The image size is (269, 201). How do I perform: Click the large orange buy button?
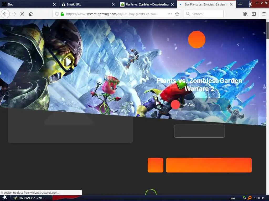tap(209, 165)
